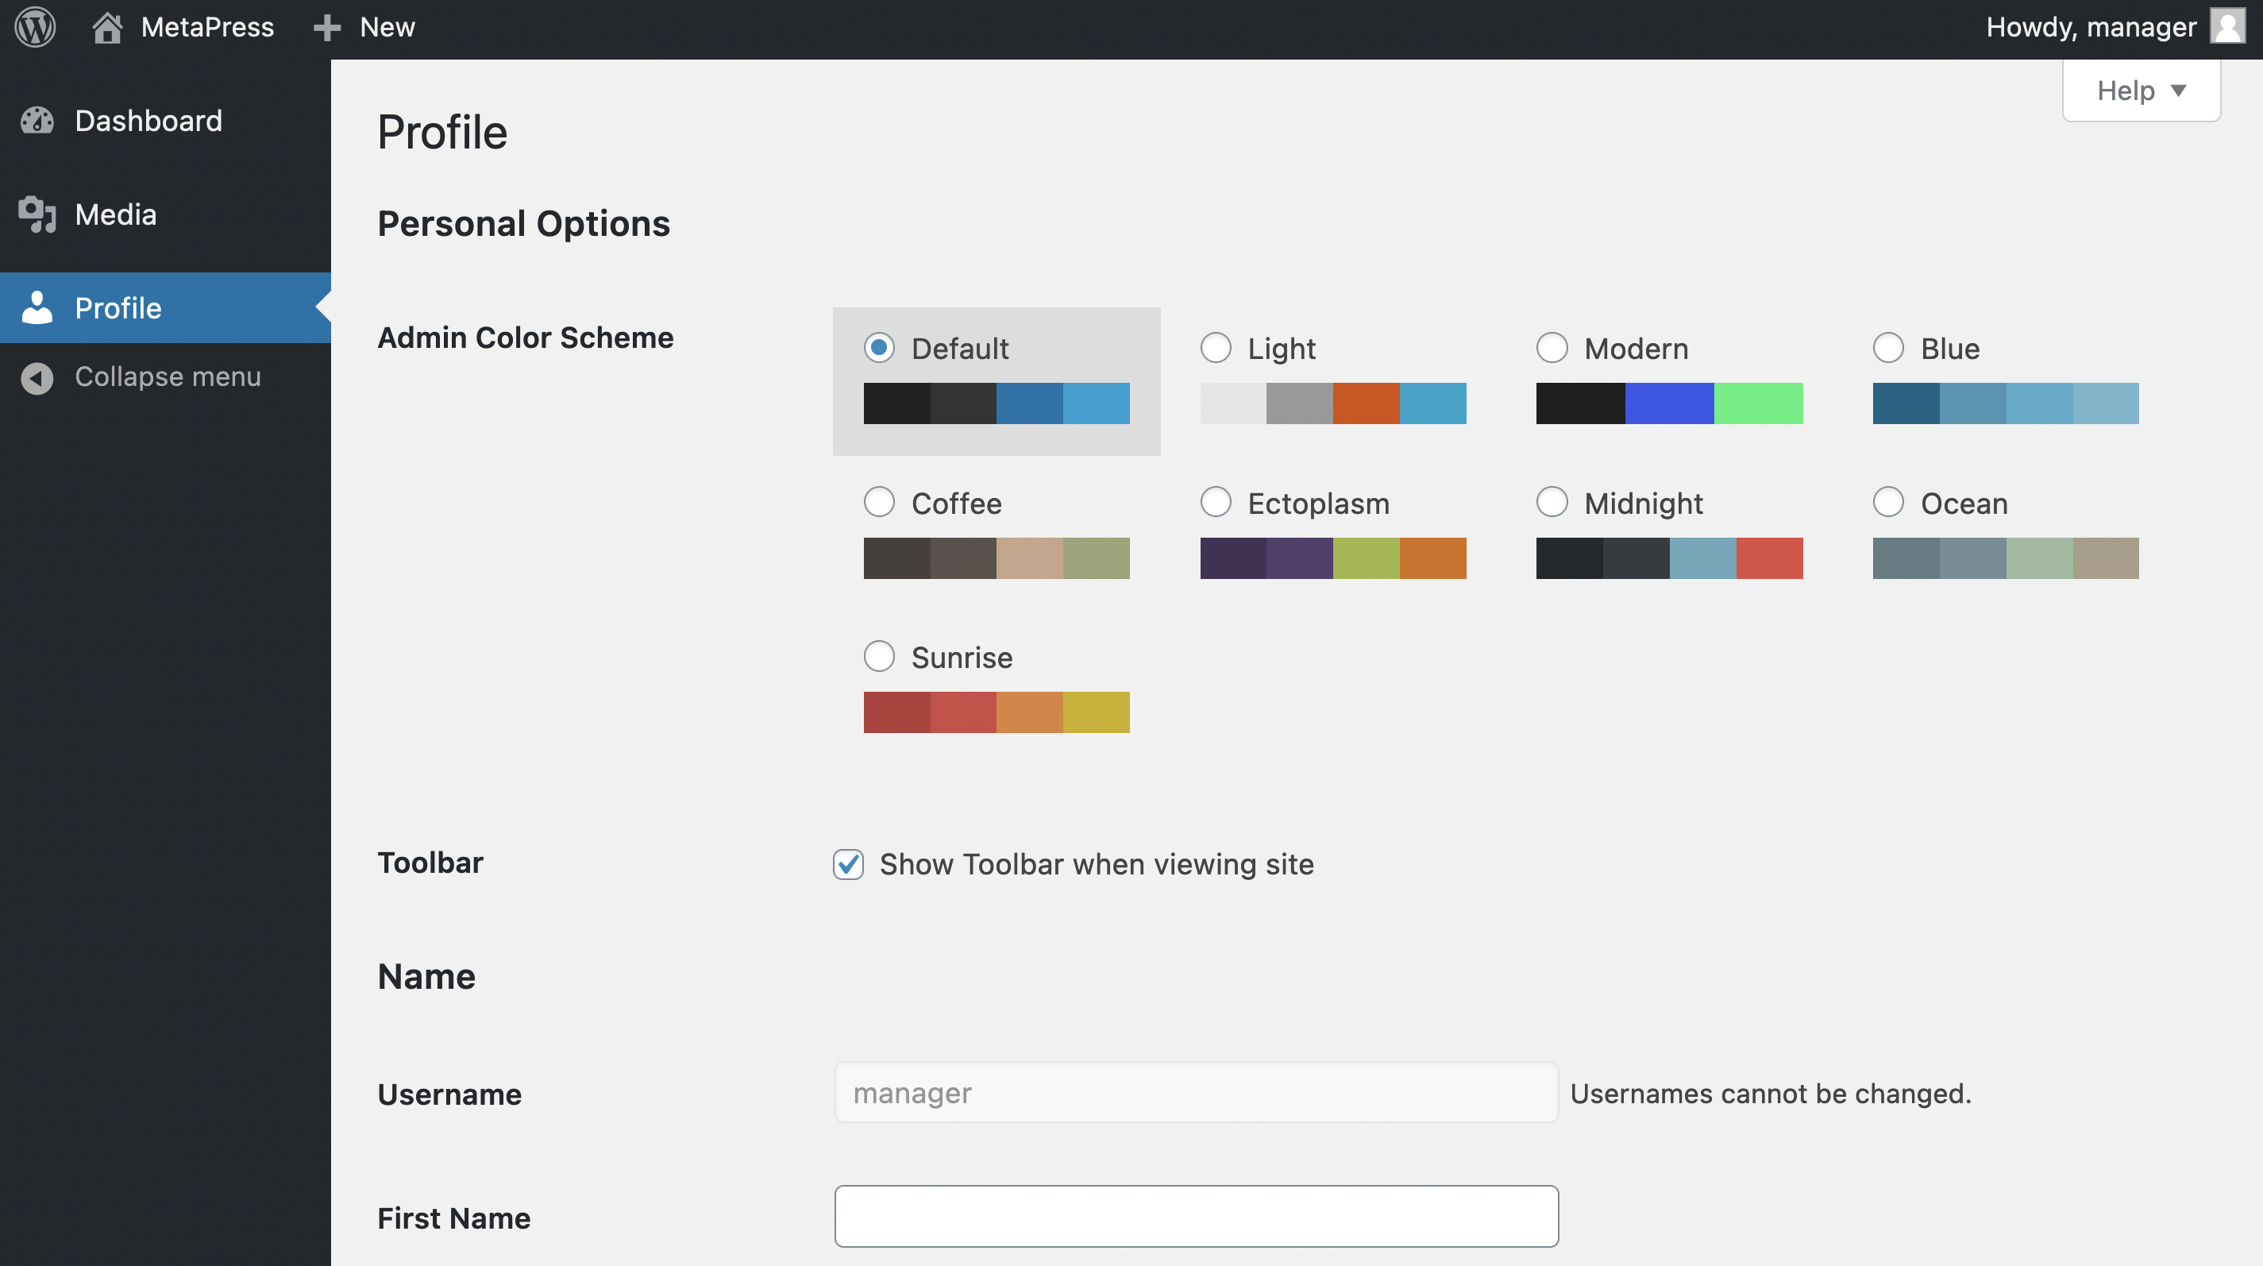Uncheck Show Toolbar when viewing site
2263x1266 pixels.
[x=848, y=864]
